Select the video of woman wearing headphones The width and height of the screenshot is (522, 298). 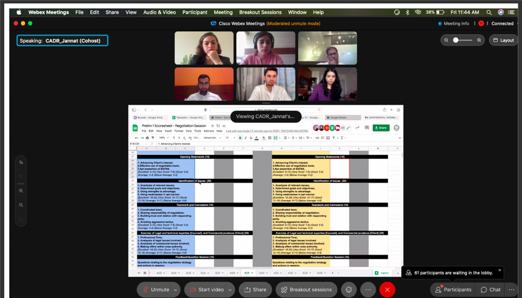266,48
